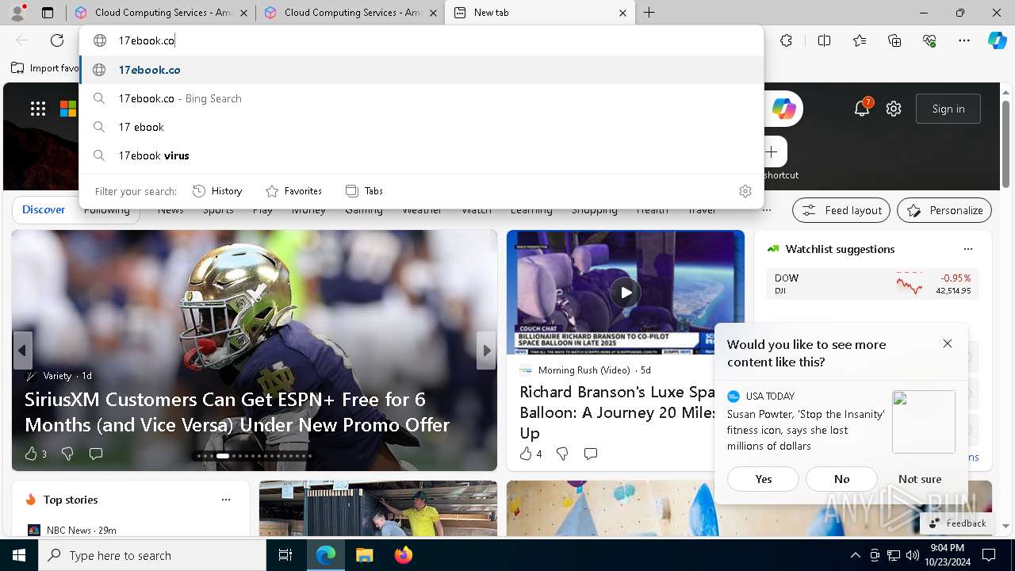This screenshot has width=1015, height=571.
Task: Click the Personalize button
Action: click(x=944, y=210)
